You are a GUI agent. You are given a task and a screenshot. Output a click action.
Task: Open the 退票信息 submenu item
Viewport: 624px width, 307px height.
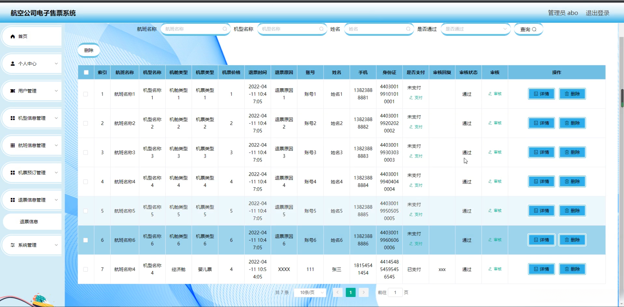pos(29,222)
